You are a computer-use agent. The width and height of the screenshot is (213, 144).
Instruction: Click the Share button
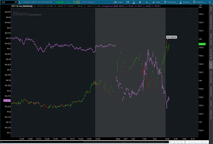(118, 2)
